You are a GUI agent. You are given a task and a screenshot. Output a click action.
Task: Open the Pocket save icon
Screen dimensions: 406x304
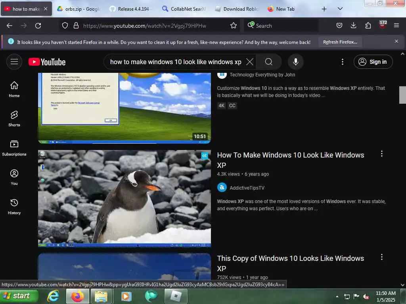pyautogui.click(x=339, y=26)
